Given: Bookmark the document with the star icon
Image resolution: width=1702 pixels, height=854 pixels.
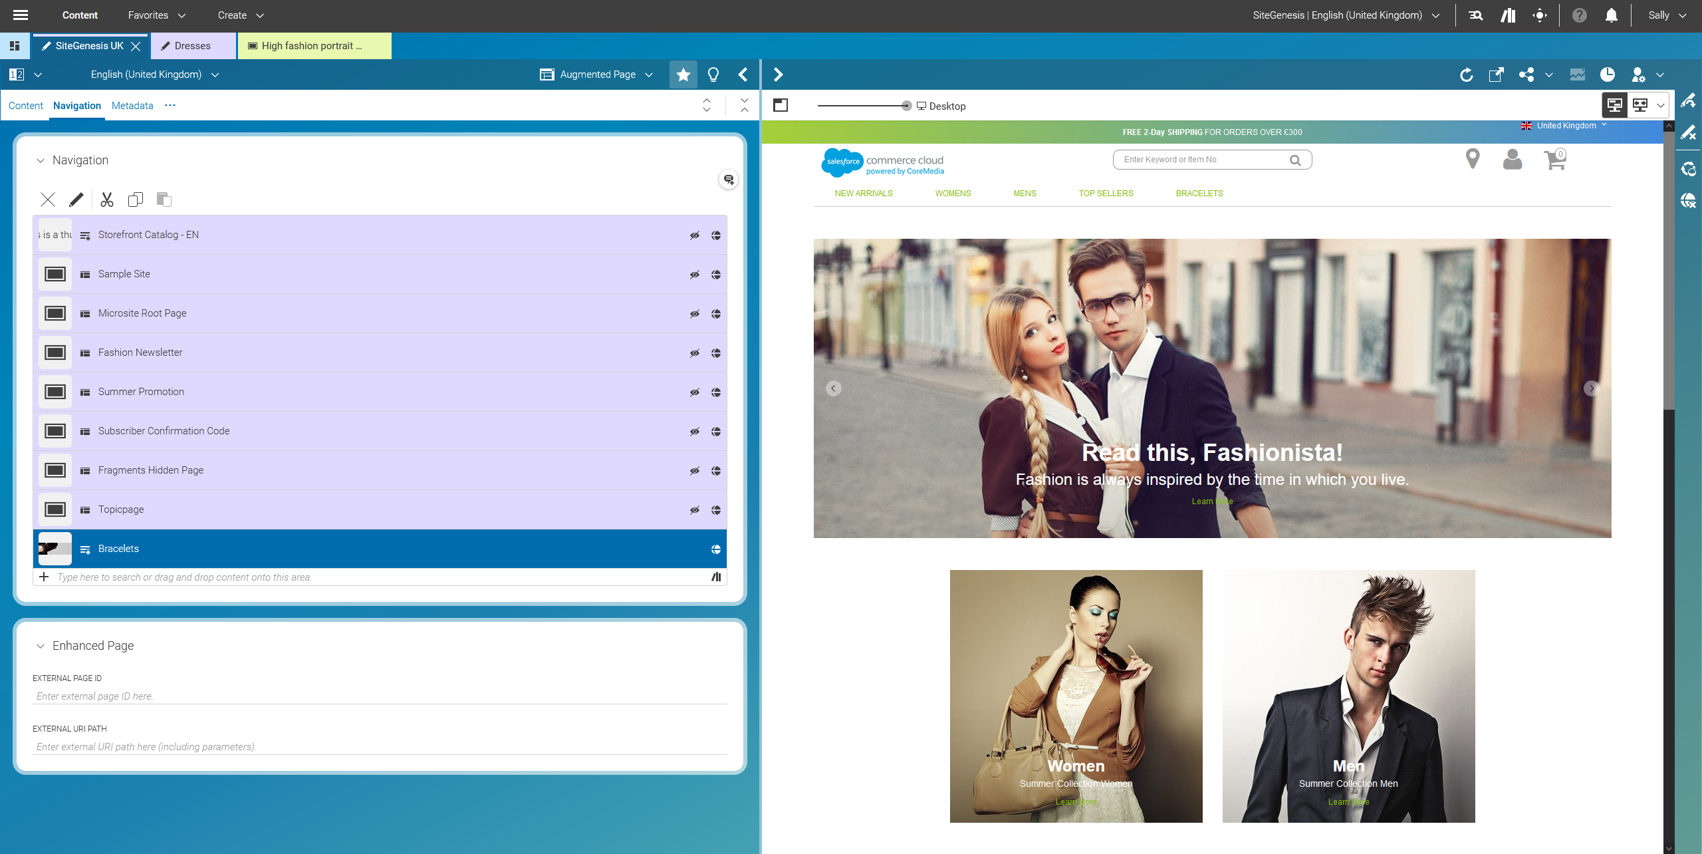Looking at the screenshot, I should 683,74.
